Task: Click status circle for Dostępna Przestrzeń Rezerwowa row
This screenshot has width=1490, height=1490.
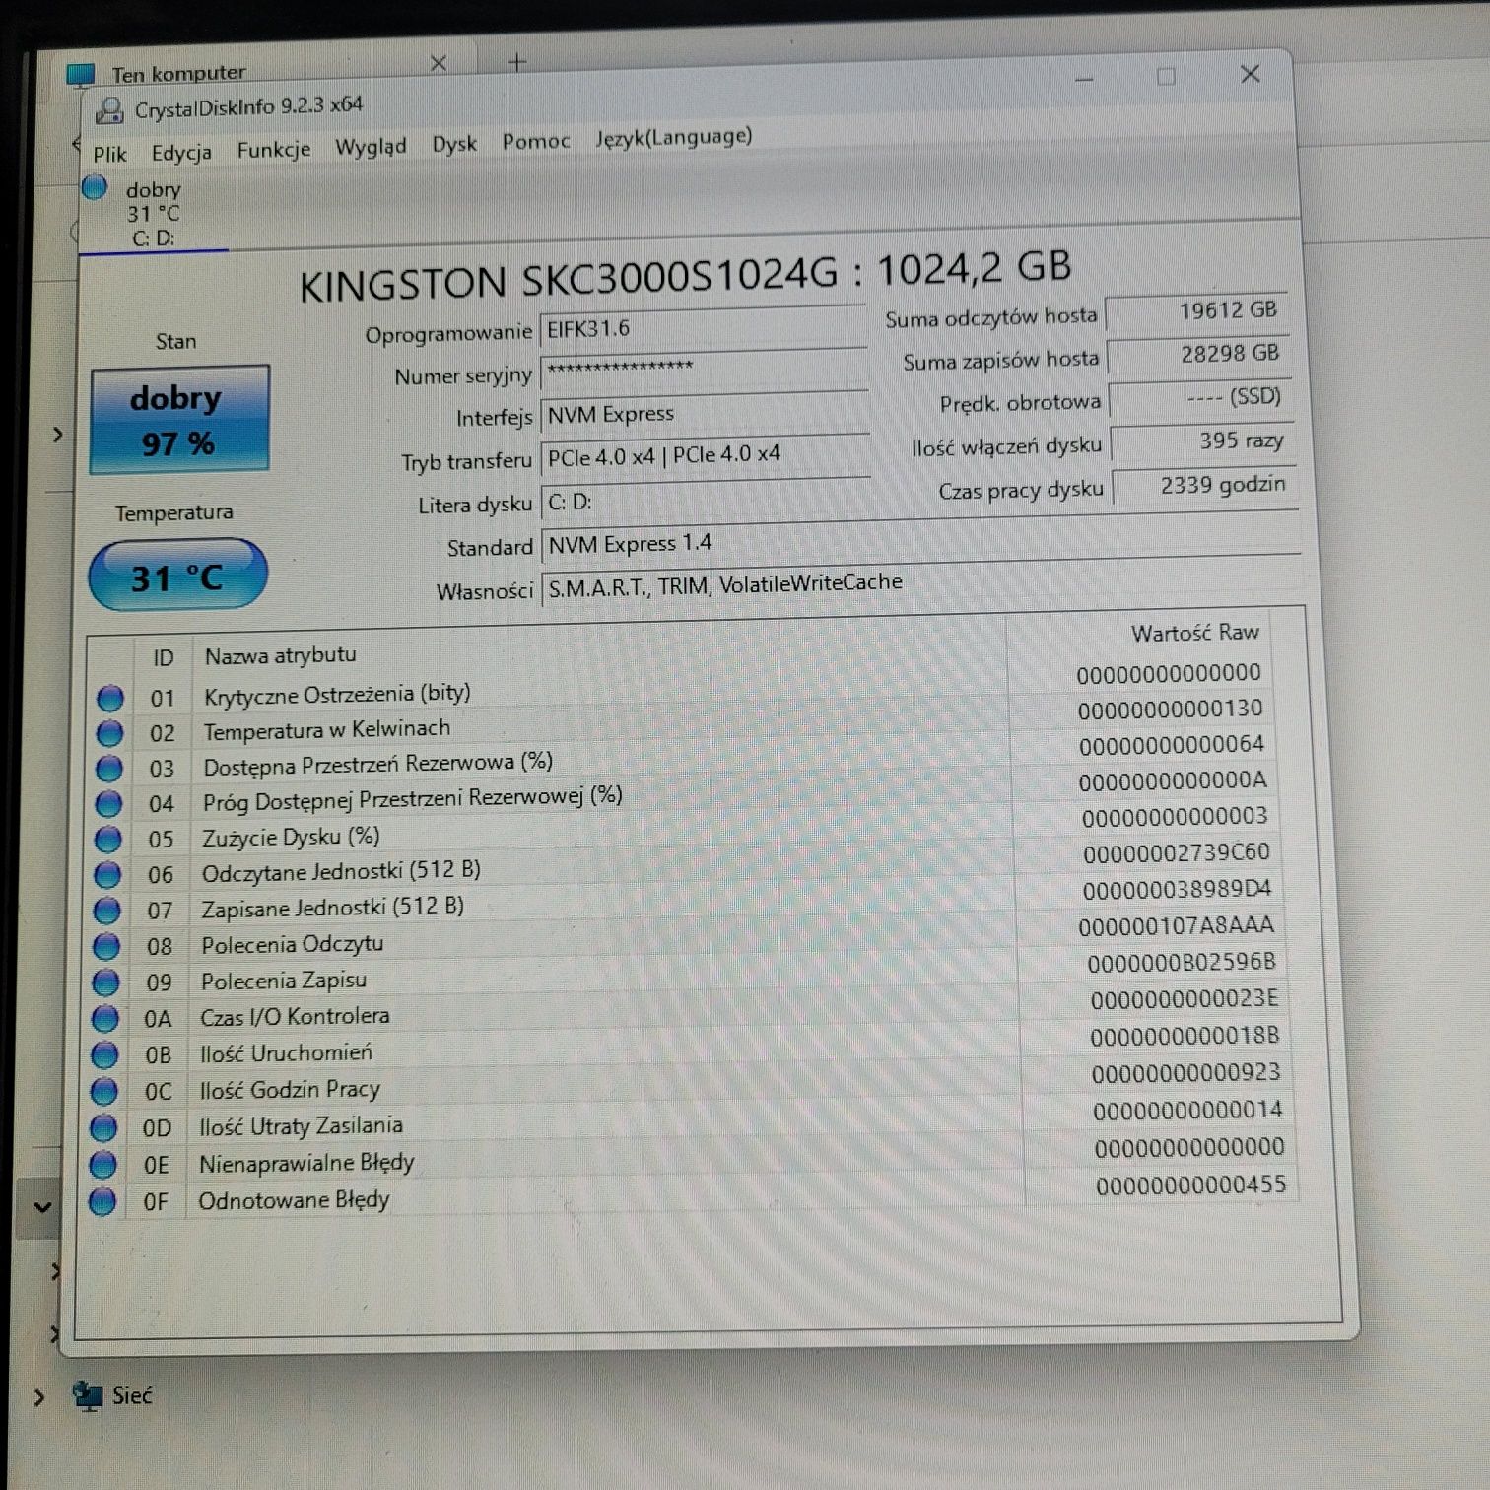Action: pos(109,769)
